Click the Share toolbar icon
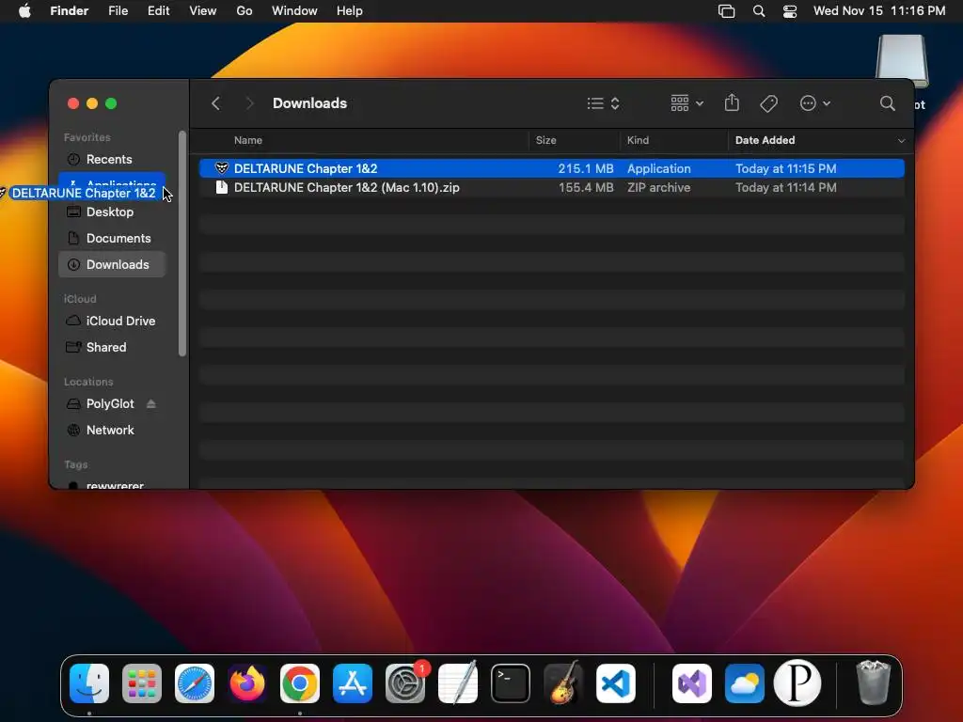This screenshot has height=722, width=963. [x=732, y=102]
